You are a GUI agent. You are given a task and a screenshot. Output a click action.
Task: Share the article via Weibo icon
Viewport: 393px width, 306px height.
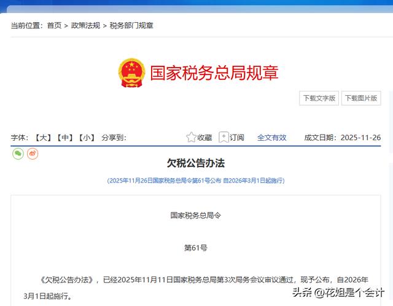33,154
